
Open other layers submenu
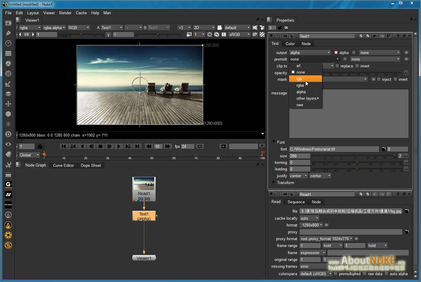pyautogui.click(x=305, y=98)
